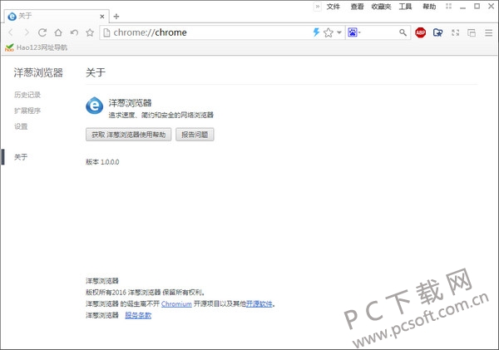Select 关于 in the sidebar
The height and width of the screenshot is (350, 499).
tap(21, 157)
